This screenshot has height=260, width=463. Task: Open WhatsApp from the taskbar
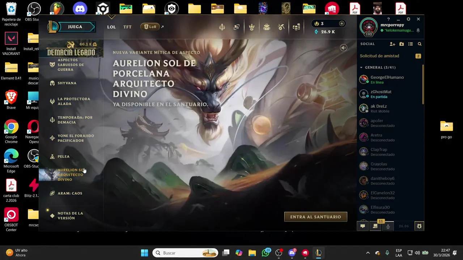point(266,253)
